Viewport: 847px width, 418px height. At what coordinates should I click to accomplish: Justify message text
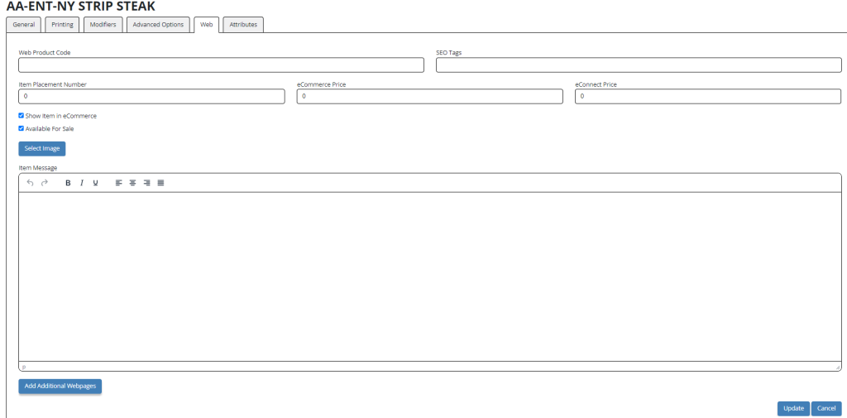[x=161, y=183]
